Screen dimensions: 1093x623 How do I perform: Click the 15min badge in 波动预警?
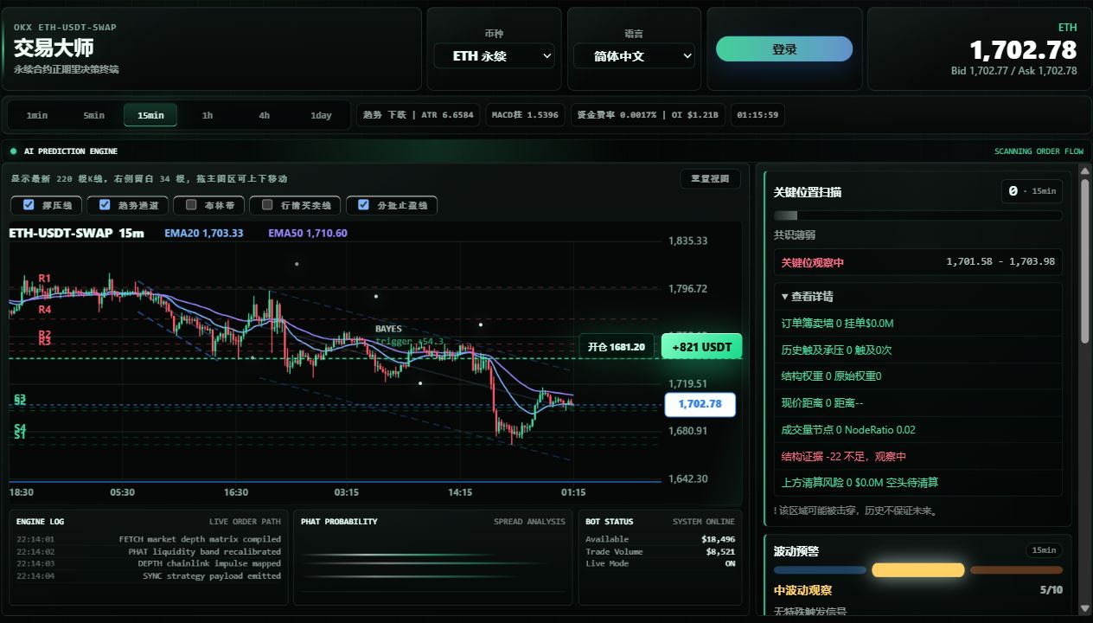[x=1044, y=550]
